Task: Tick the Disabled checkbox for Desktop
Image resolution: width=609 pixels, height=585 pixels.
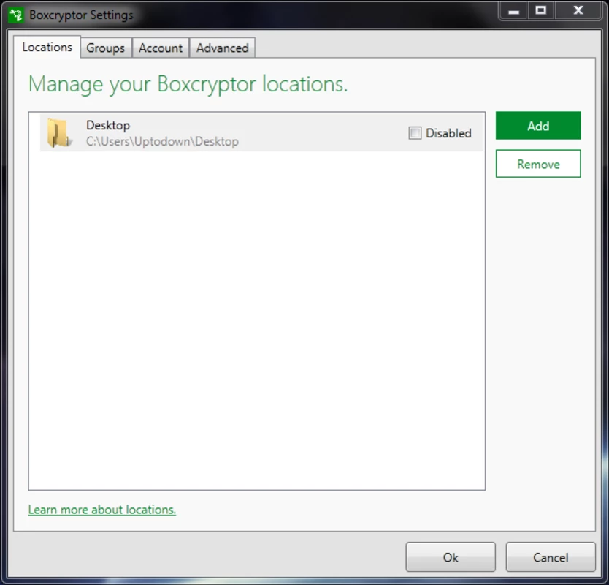Action: coord(415,133)
